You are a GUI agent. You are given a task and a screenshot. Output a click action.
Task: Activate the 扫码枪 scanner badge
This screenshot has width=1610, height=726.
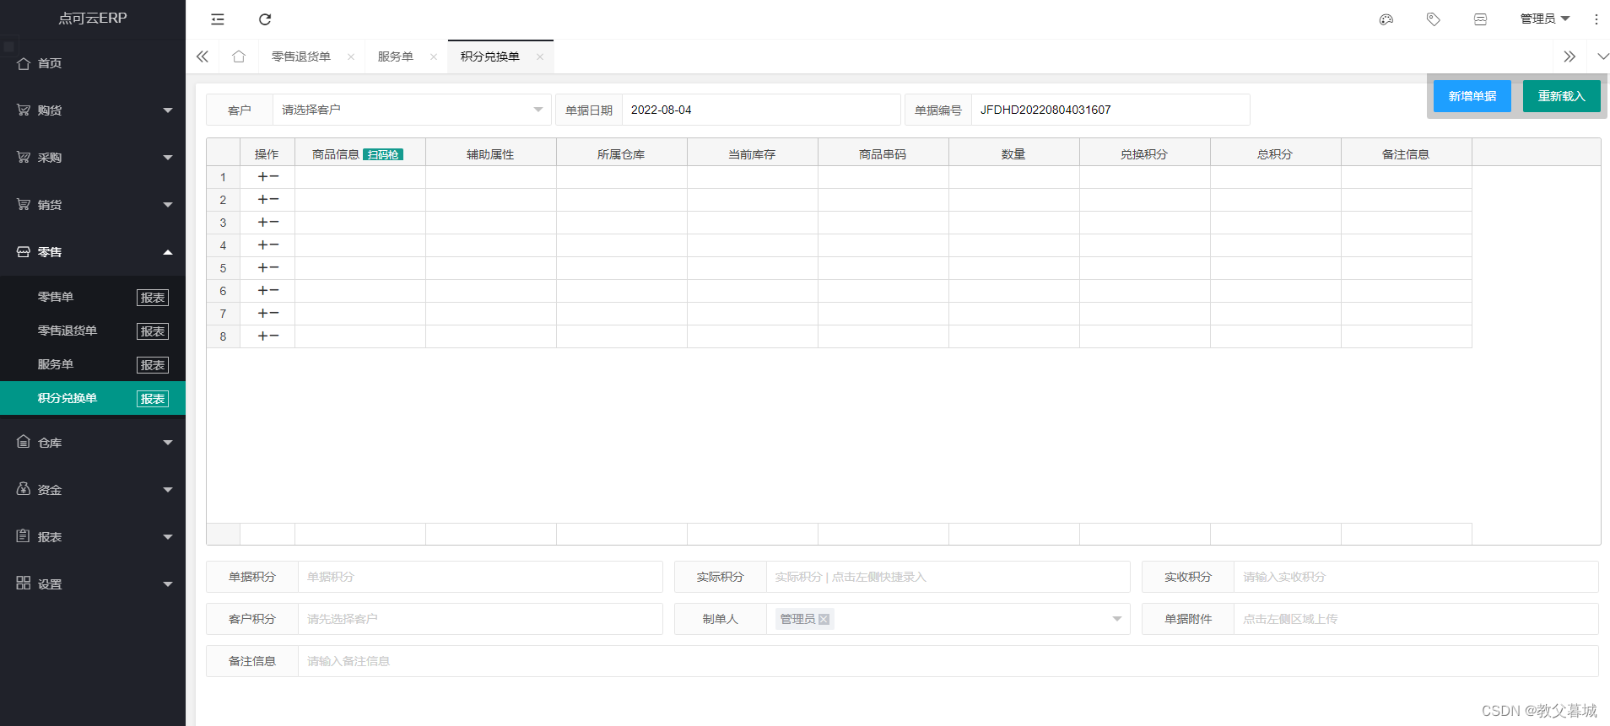tap(383, 154)
